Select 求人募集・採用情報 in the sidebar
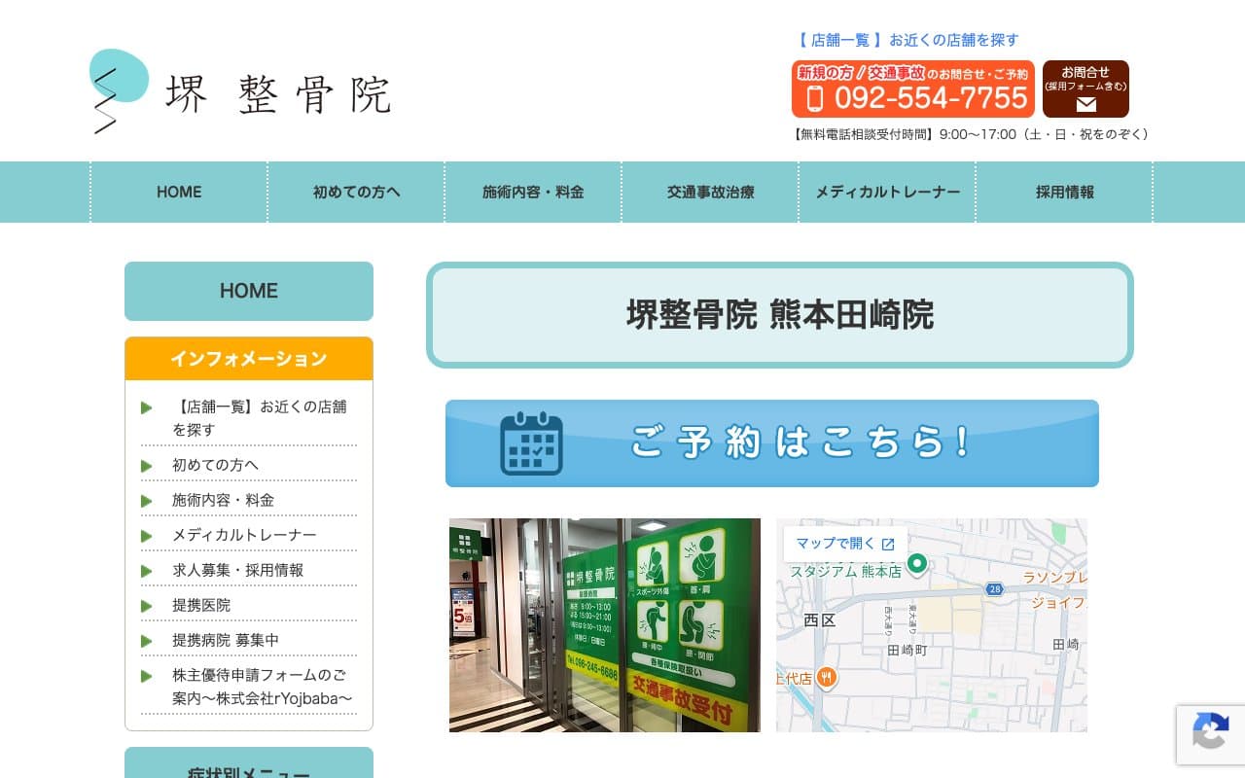 click(237, 570)
